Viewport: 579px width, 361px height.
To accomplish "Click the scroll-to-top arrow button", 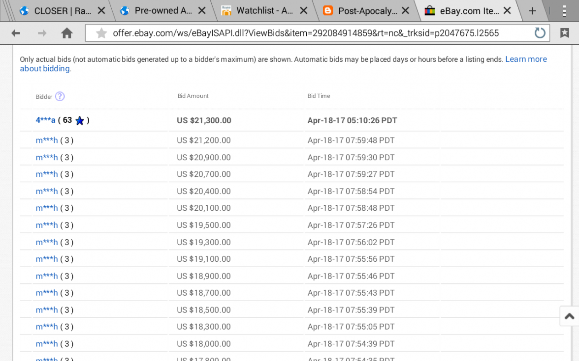I will (570, 316).
